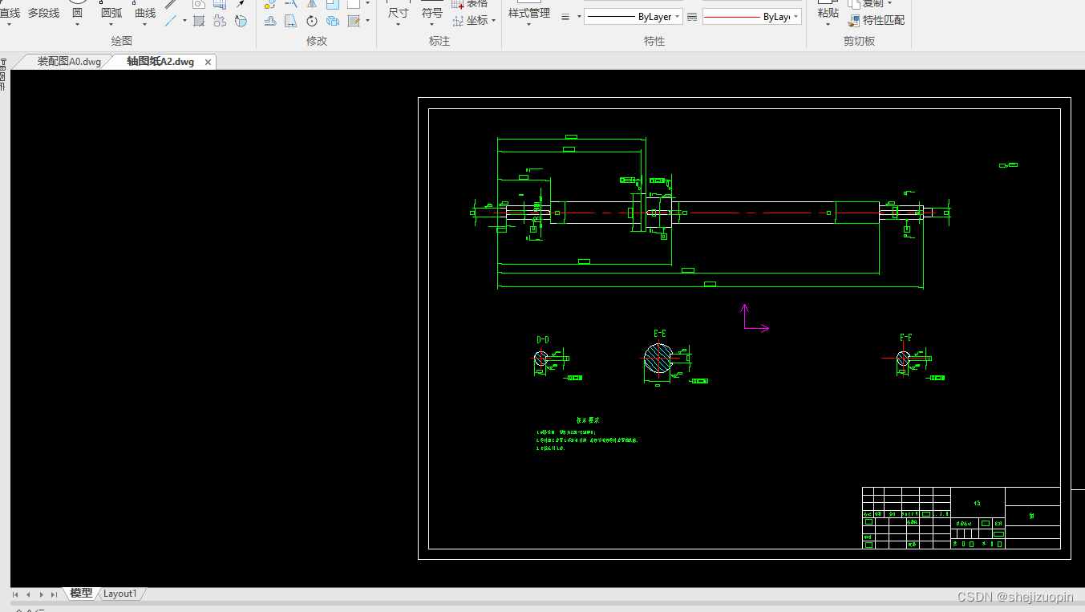Screen dimensions: 1085x612
Task: Open the lineweight dropdown arrow
Action: tap(578, 17)
